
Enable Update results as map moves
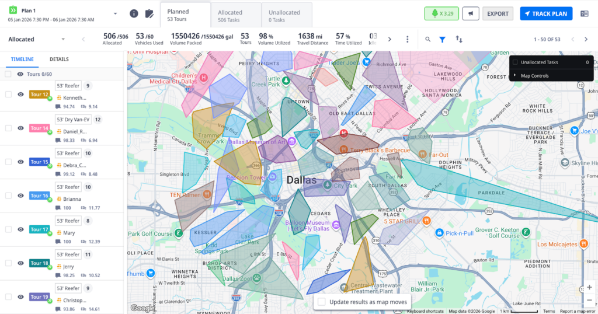(x=322, y=302)
